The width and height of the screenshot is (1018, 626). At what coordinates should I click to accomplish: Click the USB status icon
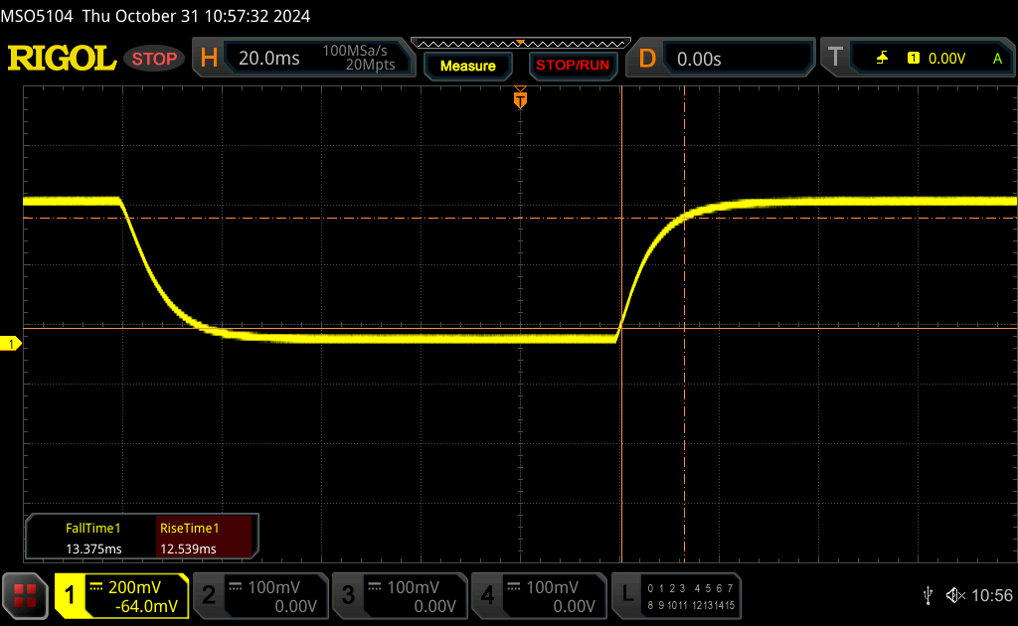pos(929,595)
